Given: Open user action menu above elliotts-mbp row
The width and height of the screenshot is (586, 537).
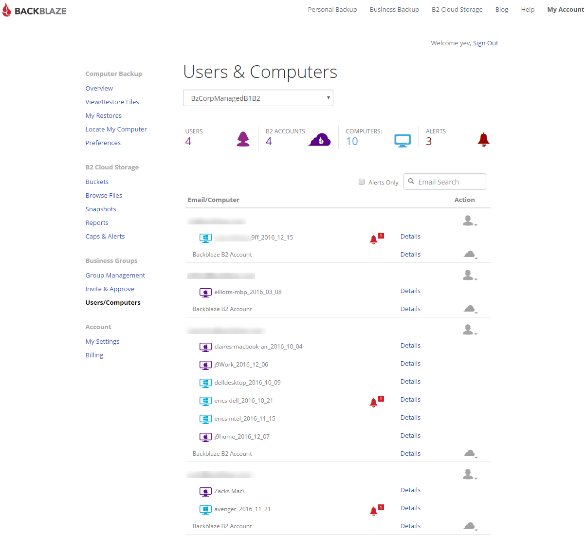Looking at the screenshot, I should [470, 275].
